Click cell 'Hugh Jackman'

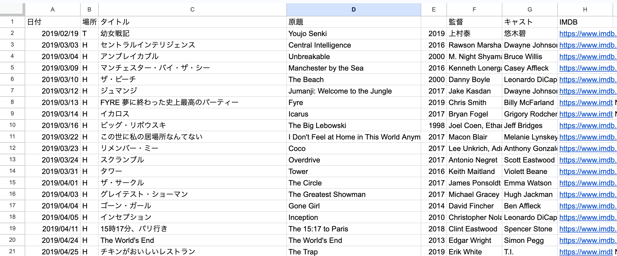(x=530, y=194)
